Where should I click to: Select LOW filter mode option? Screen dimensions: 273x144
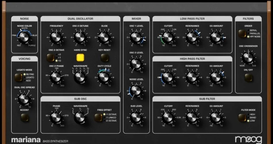point(252,121)
